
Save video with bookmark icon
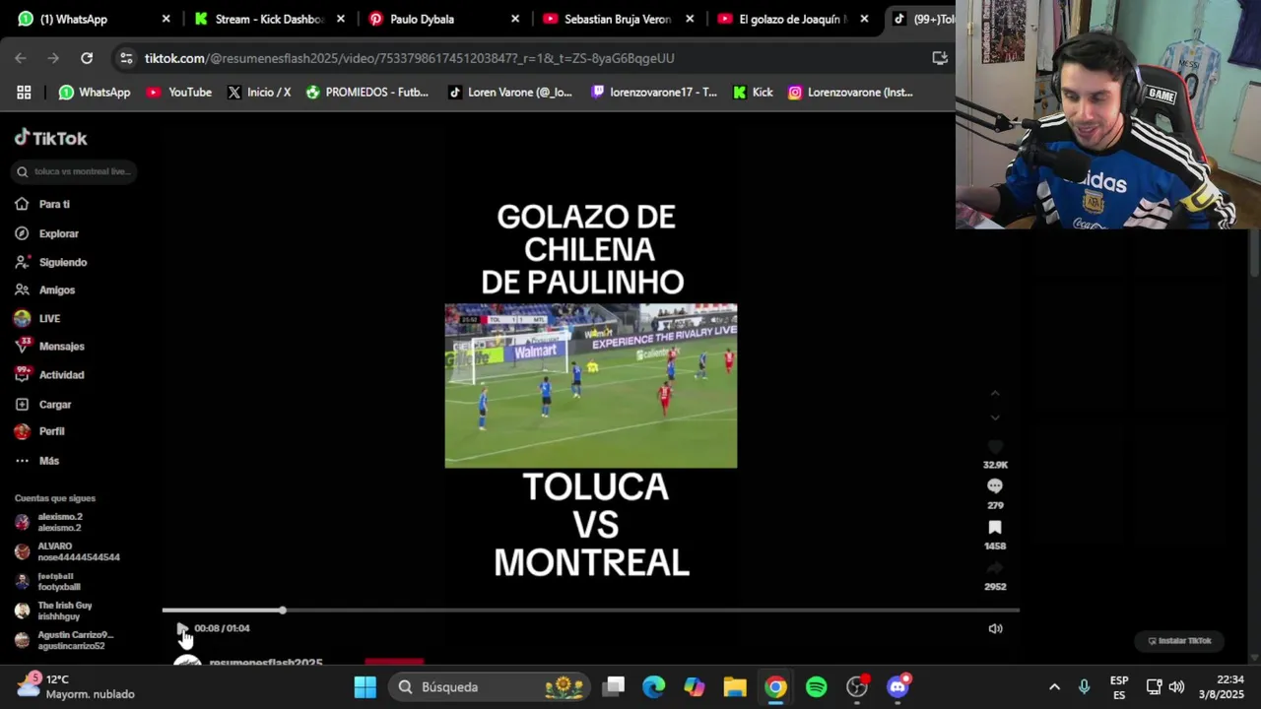(x=995, y=528)
